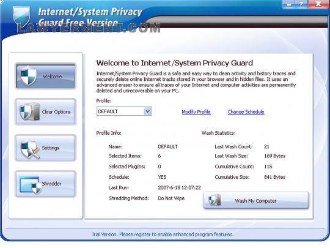Select the Shredding Method value Do Not Wipe

(171, 198)
